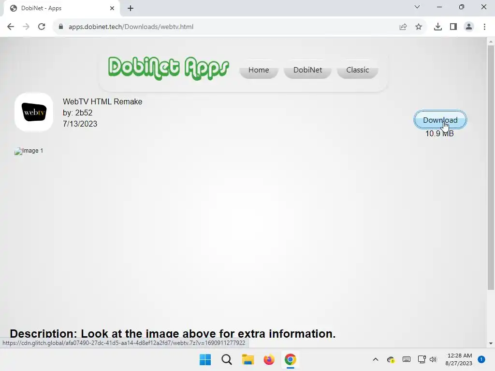
Task: Open the Chrome profile menu
Action: (x=469, y=27)
